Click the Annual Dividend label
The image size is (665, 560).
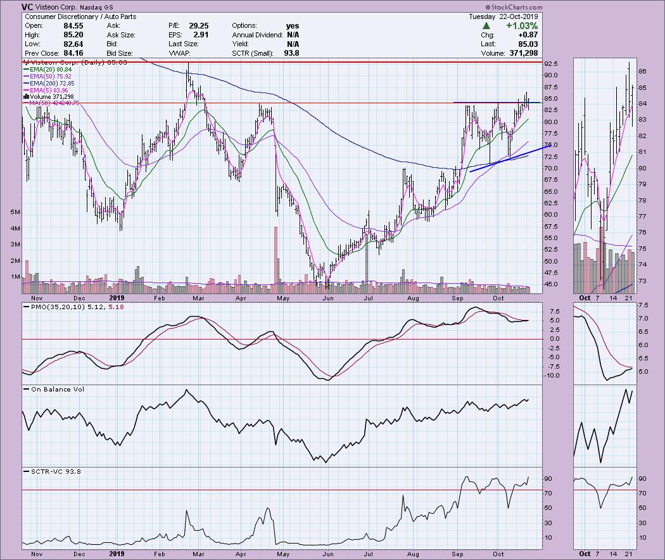tap(257, 35)
